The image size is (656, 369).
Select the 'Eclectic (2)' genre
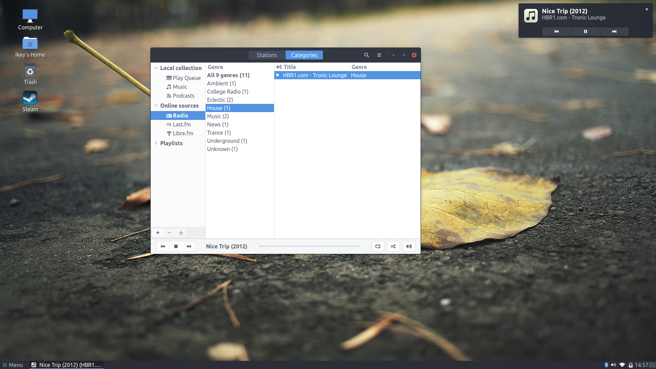tap(240, 100)
